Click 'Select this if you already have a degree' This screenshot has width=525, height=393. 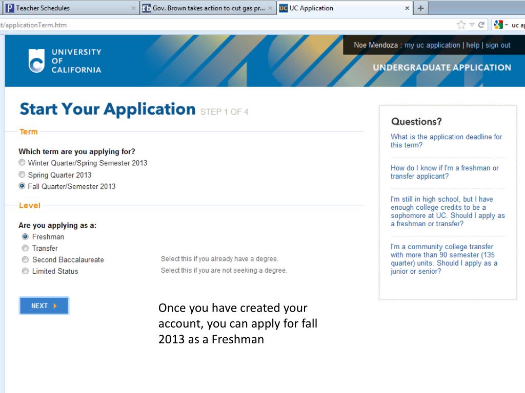point(219,258)
